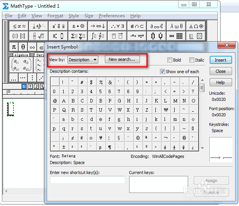239x206 pixels.
Task: Open the Style menu
Action: click(x=74, y=16)
